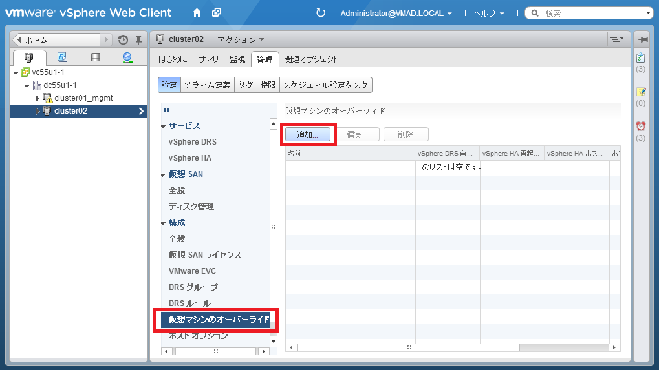
Task: Click settings list vertical scrollbar down arrow
Action: [x=274, y=342]
